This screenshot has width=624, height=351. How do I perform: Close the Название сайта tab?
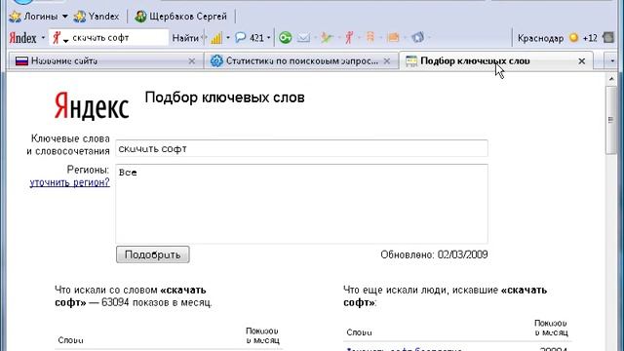(191, 60)
